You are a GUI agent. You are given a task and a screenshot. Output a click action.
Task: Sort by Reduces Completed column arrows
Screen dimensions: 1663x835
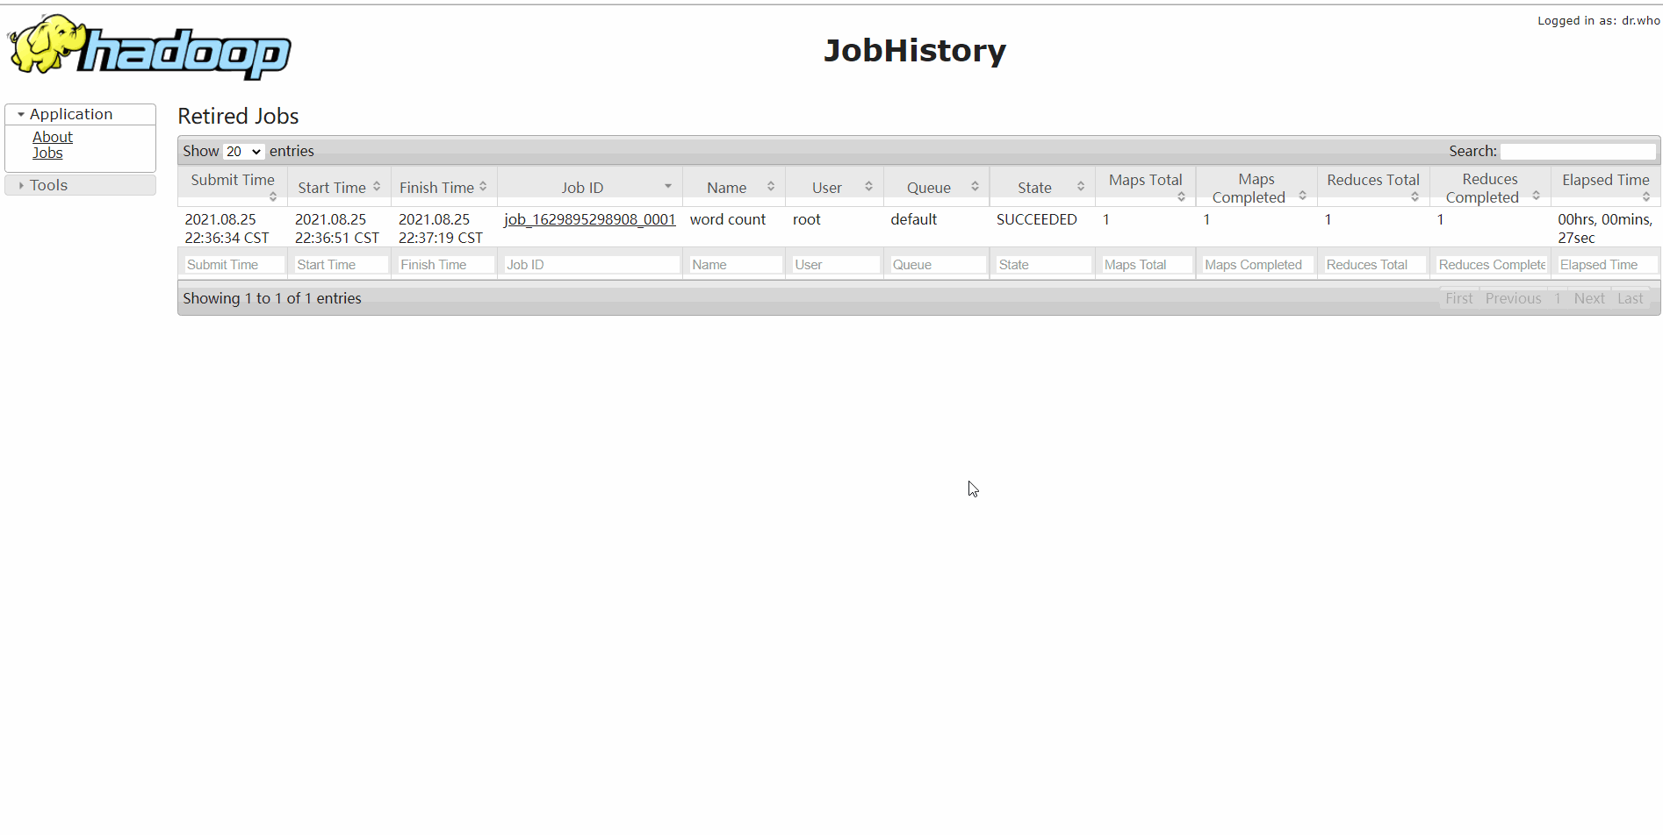tap(1536, 196)
